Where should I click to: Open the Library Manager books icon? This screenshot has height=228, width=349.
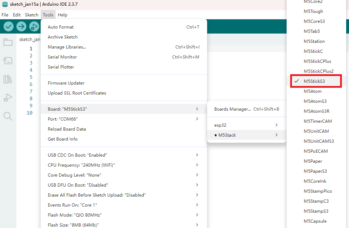coord(8,79)
